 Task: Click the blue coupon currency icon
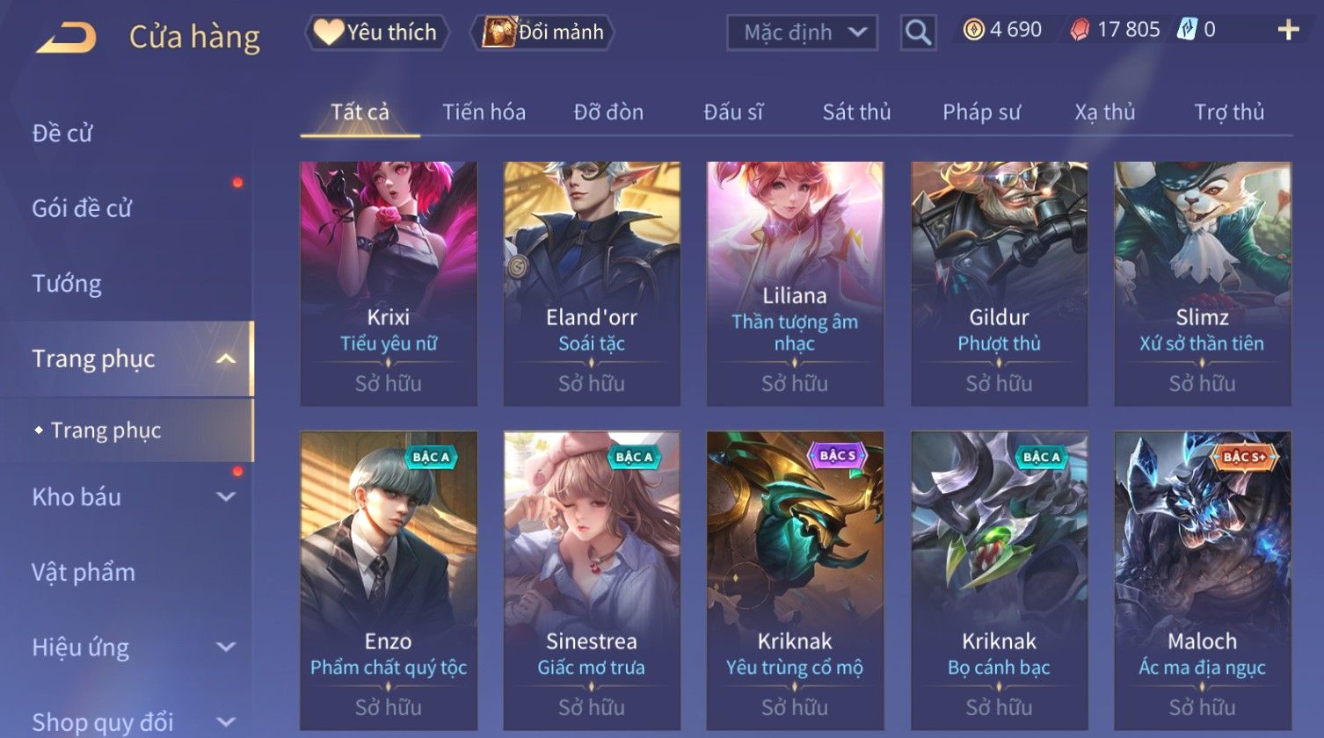click(x=1187, y=31)
